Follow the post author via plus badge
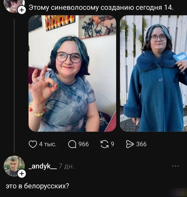 (22, 10)
